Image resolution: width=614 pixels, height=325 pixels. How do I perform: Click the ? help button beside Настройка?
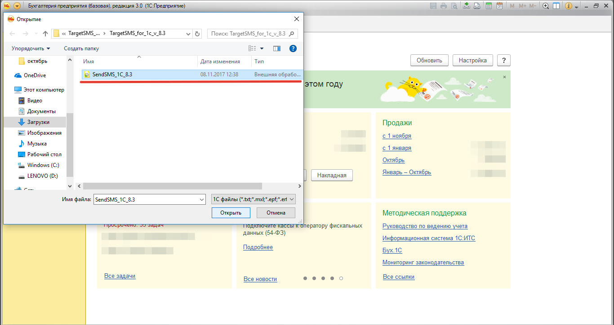(x=504, y=61)
